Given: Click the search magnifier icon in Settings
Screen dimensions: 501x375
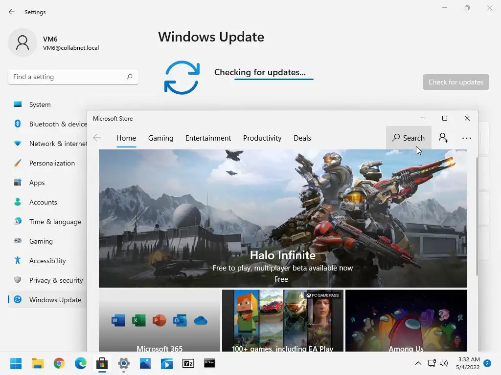Looking at the screenshot, I should point(129,77).
